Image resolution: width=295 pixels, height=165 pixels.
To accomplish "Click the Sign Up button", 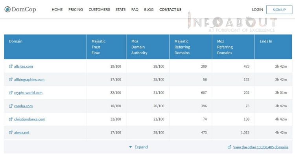I will pyautogui.click(x=279, y=9).
